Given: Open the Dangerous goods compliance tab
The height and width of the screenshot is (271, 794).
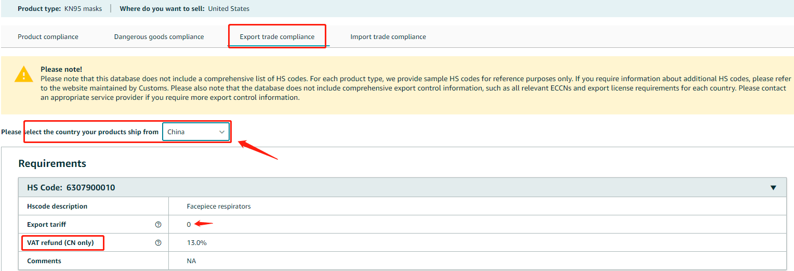Looking at the screenshot, I should [x=159, y=37].
